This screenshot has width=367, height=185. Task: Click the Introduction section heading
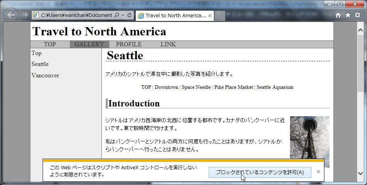coord(134,103)
